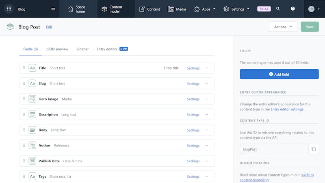This screenshot has height=183, width=325.
Task: Click the Tags field Ab text icon
Action: click(32, 176)
